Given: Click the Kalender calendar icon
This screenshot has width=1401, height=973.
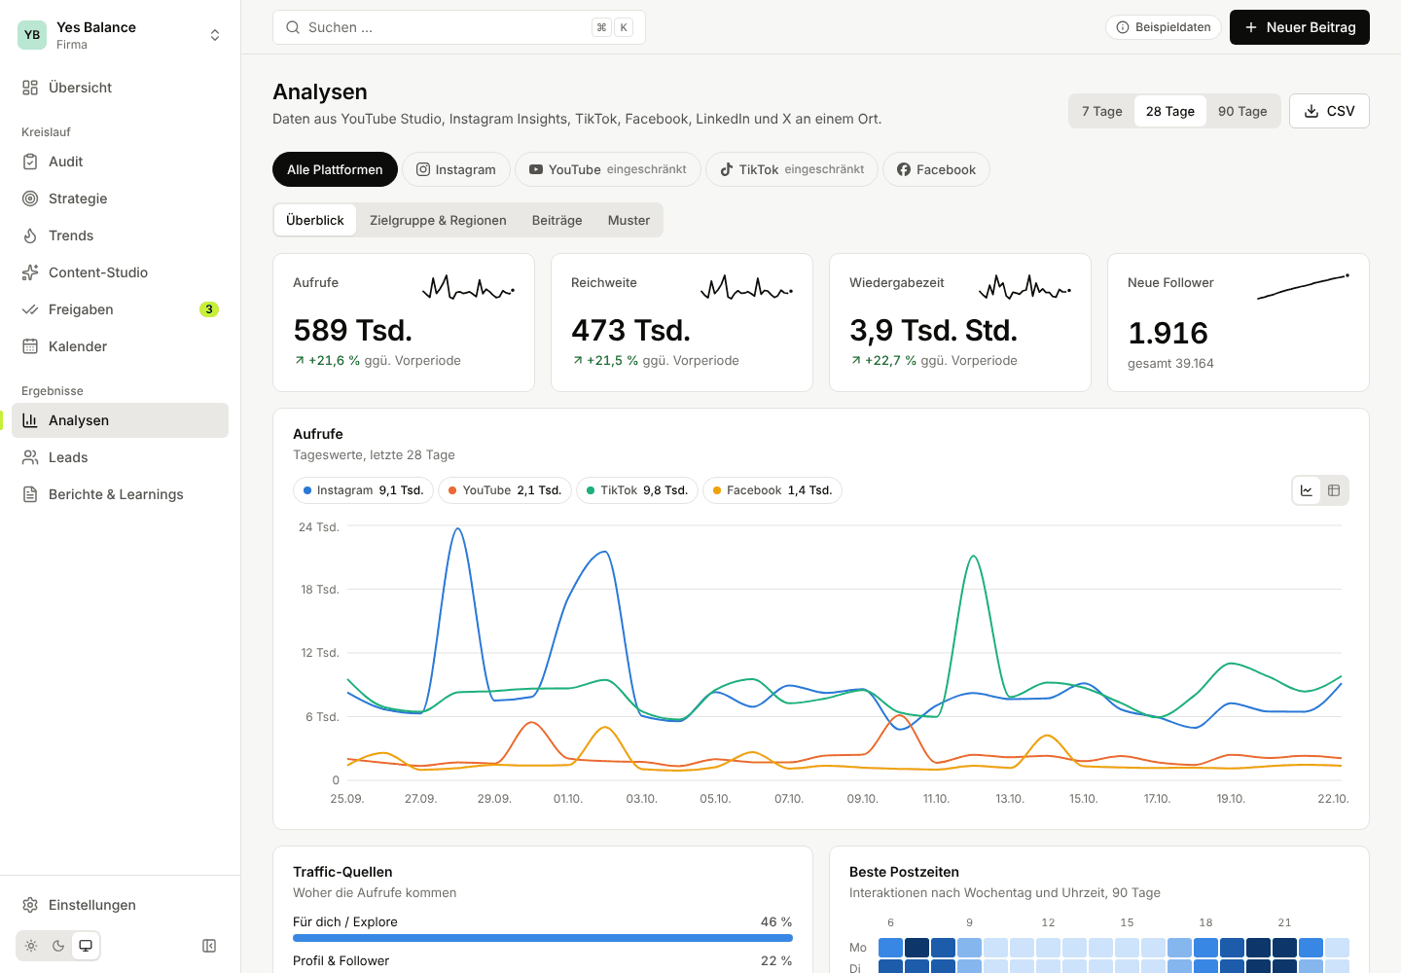Looking at the screenshot, I should click(x=30, y=346).
